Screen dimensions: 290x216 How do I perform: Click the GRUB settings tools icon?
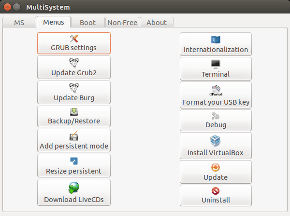[x=74, y=39]
